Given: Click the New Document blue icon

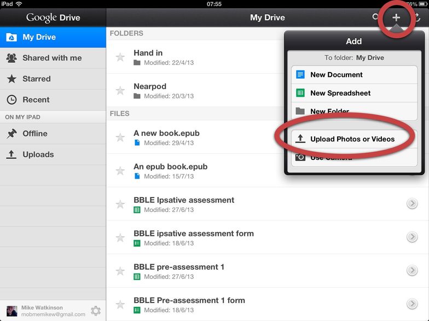Looking at the screenshot, I should [300, 75].
